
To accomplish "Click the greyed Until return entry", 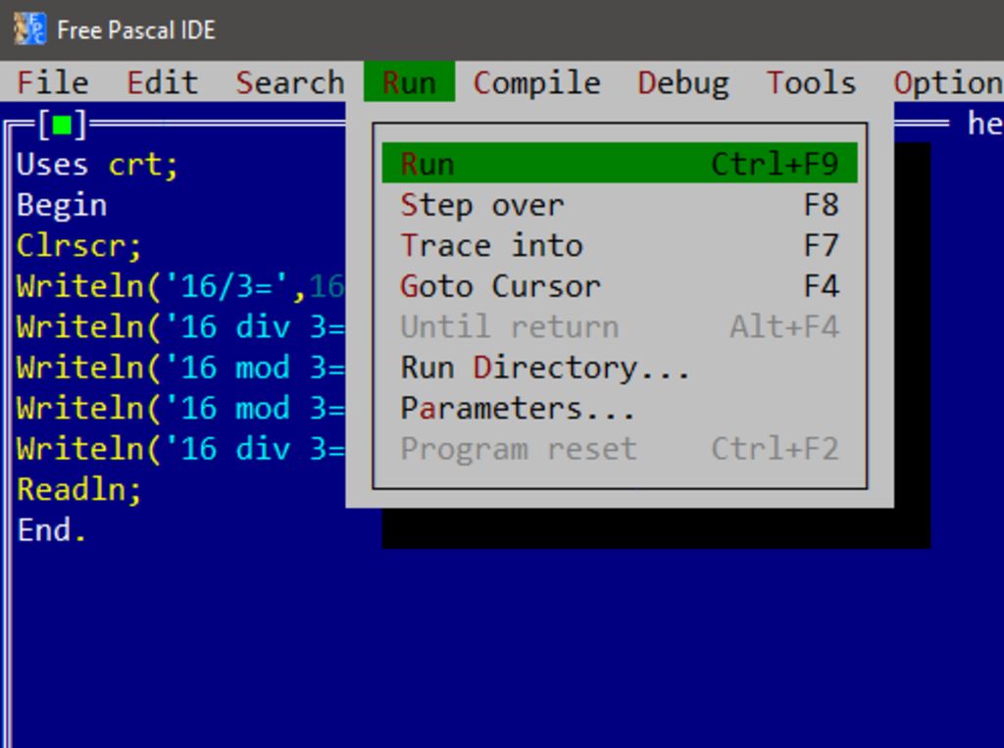I will coord(620,327).
